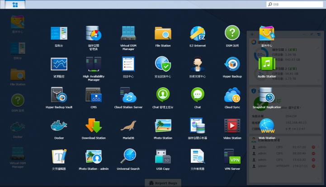Disconnect admin session connected 01:07:20

tap(313, 147)
